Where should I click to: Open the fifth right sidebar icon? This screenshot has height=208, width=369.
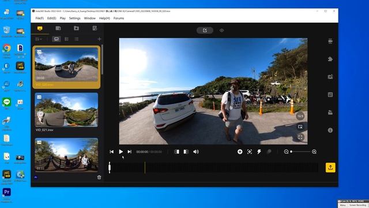click(330, 113)
